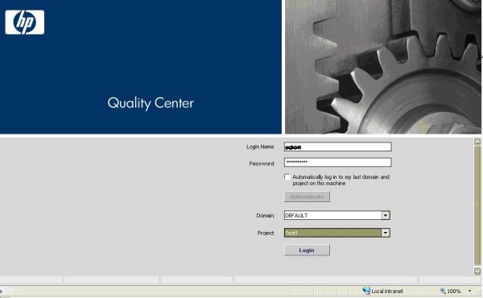Click the Password label

(262, 163)
